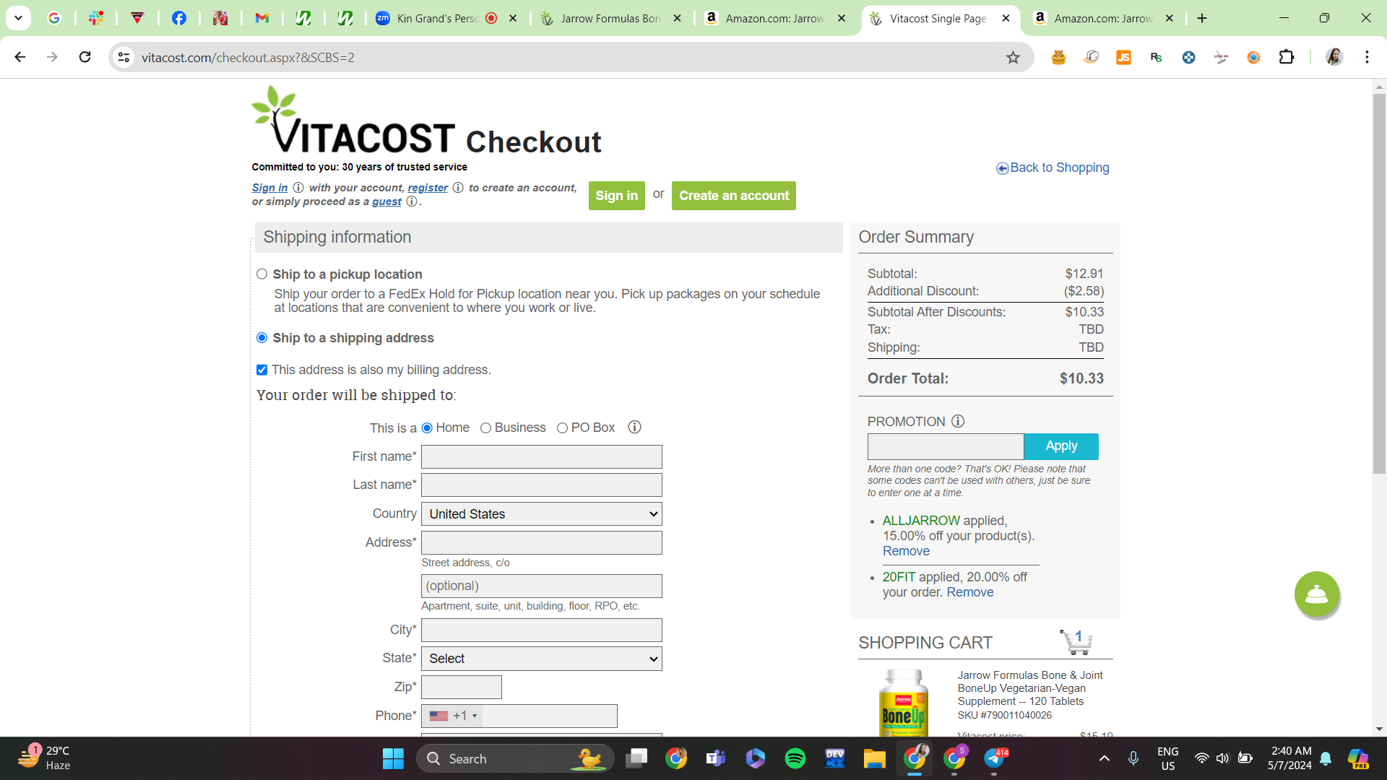Open Telegram from the taskbar
The width and height of the screenshot is (1387, 780).
coord(994,758)
